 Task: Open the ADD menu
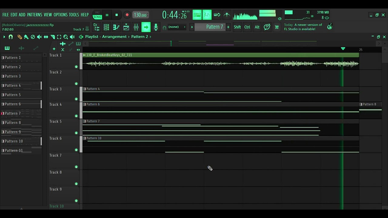pyautogui.click(x=22, y=15)
